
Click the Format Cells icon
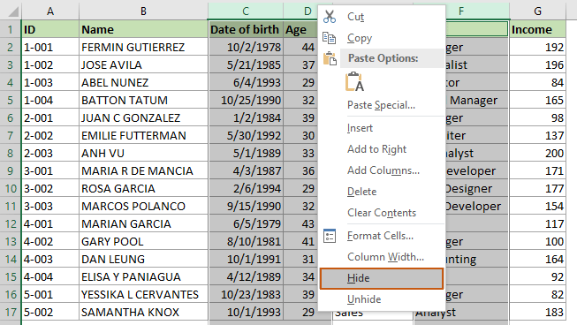pyautogui.click(x=330, y=236)
